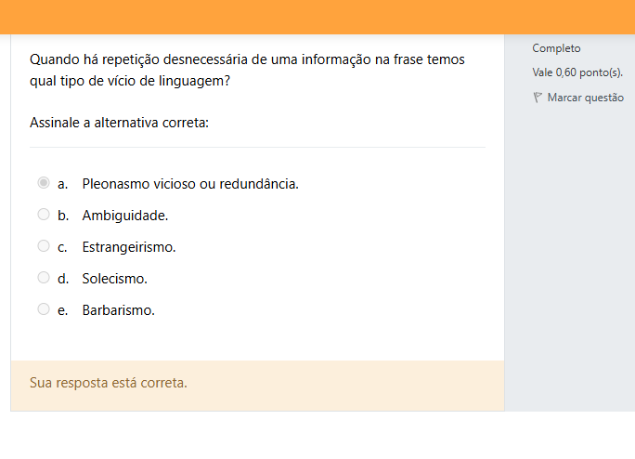This screenshot has height=459, width=635.
Task: Click the flag icon beside Marcar questão
Action: click(x=538, y=98)
